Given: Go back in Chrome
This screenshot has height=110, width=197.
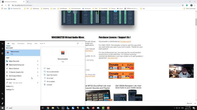Looking at the screenshot, I should coord(2,5).
